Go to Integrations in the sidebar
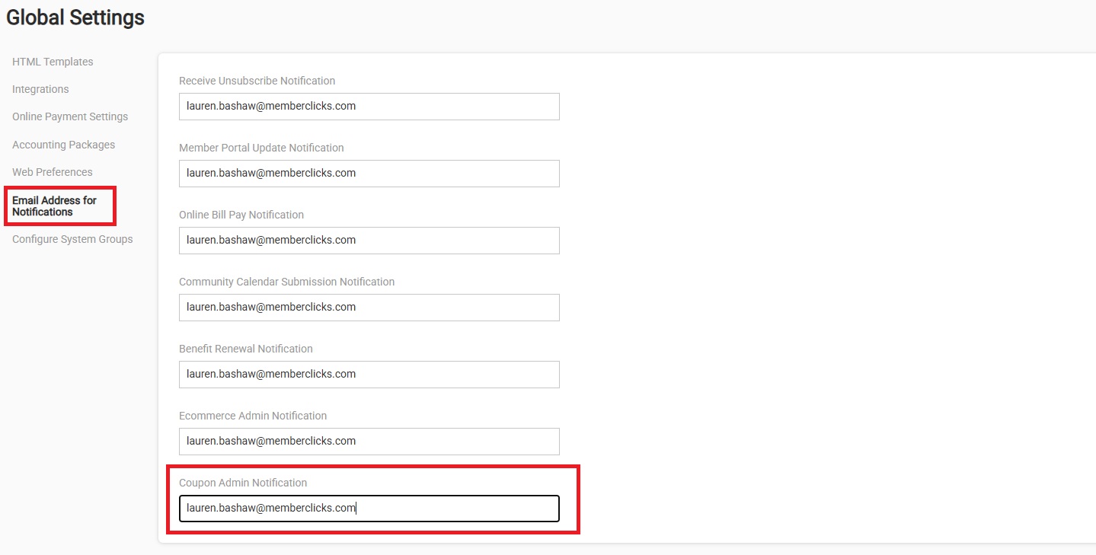1096x555 pixels. [40, 89]
